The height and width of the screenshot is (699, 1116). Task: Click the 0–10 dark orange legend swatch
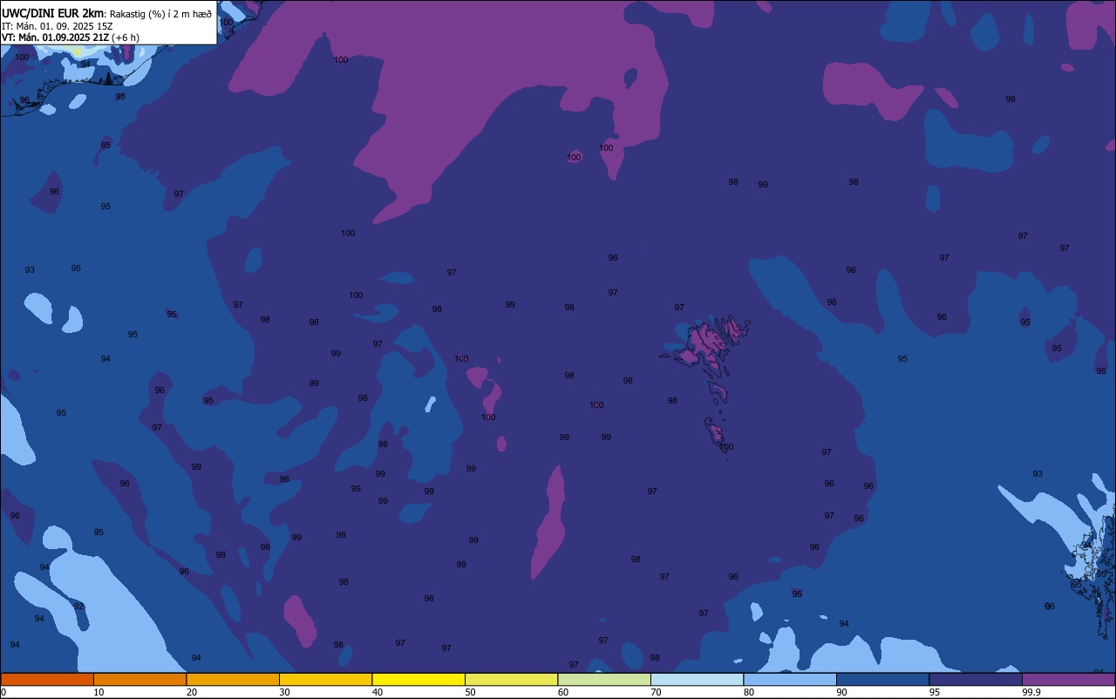coord(47,679)
